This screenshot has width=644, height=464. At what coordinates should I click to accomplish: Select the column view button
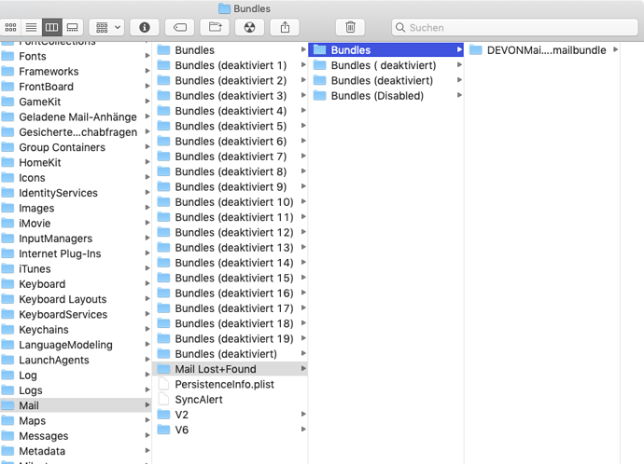pyautogui.click(x=51, y=28)
